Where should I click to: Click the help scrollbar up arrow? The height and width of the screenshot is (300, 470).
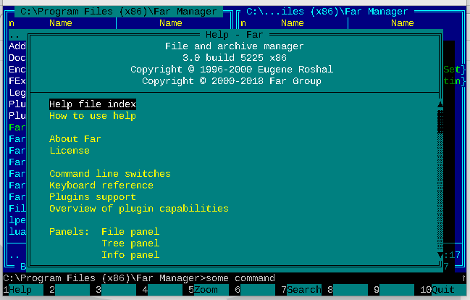point(440,104)
